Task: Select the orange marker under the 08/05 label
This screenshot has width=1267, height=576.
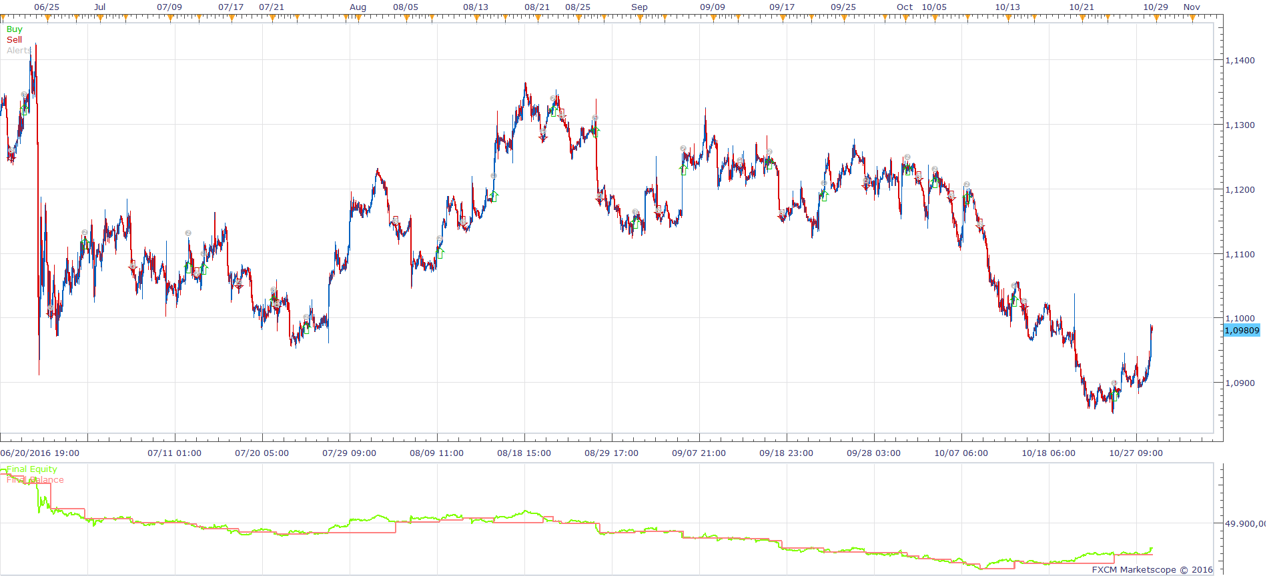Action: pos(406,18)
